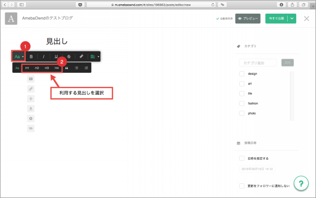
Task: Click the カテゴリ追加 input field
Action: 258,63
